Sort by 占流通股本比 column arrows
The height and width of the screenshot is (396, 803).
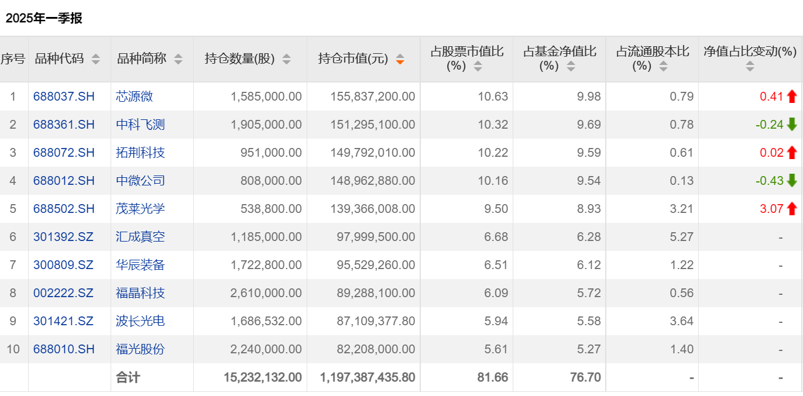[663, 67]
